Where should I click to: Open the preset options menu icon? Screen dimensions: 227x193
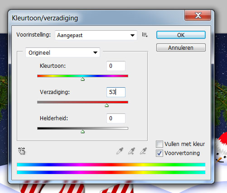click(145, 35)
